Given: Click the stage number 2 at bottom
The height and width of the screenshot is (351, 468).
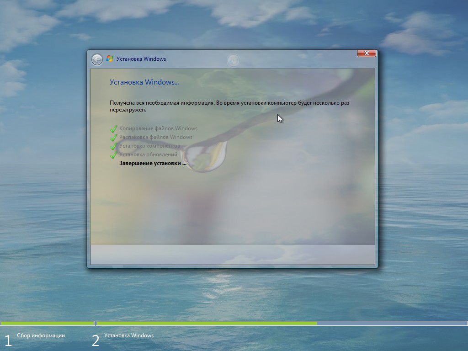Looking at the screenshot, I should (x=95, y=341).
